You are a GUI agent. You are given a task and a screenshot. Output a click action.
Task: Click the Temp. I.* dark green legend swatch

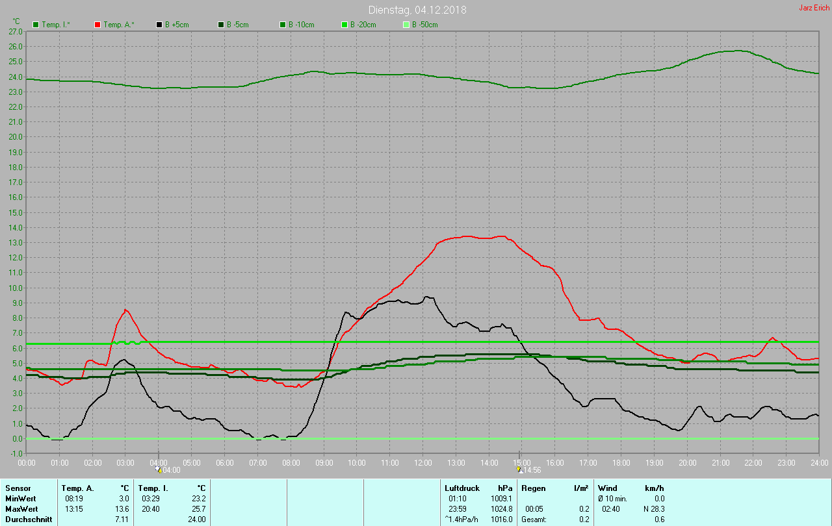pos(36,25)
